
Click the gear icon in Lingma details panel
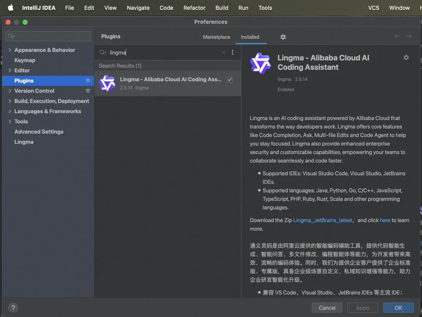(406, 57)
